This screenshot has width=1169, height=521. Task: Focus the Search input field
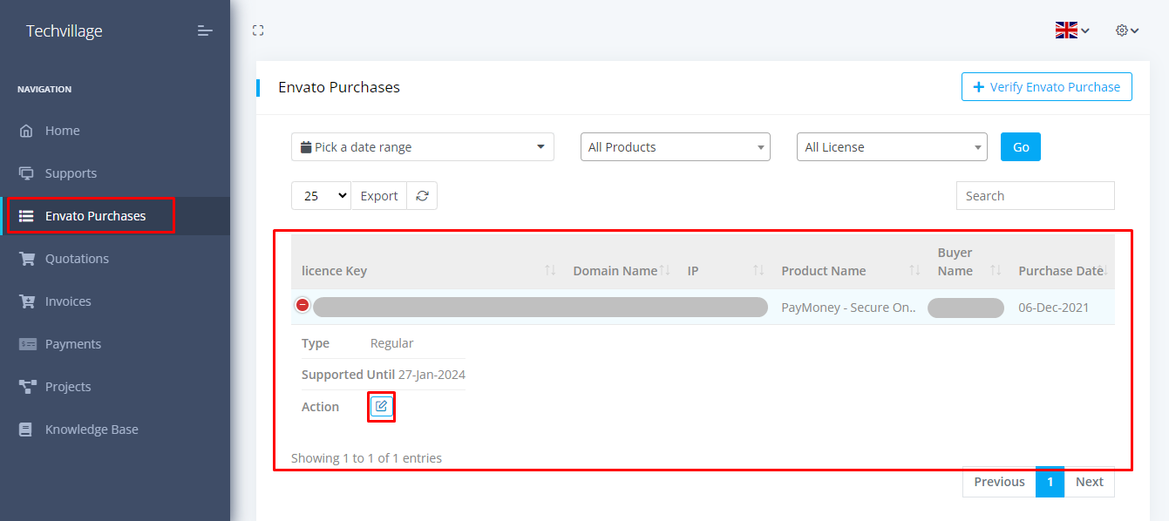tap(1035, 196)
